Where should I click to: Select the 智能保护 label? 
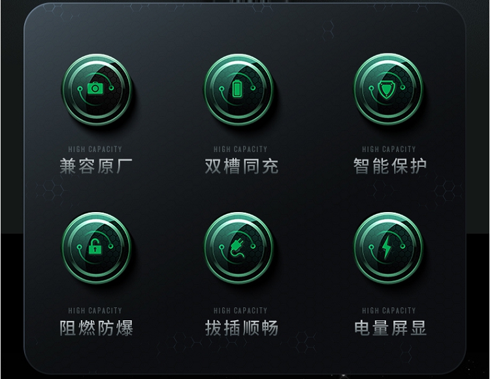pyautogui.click(x=389, y=166)
